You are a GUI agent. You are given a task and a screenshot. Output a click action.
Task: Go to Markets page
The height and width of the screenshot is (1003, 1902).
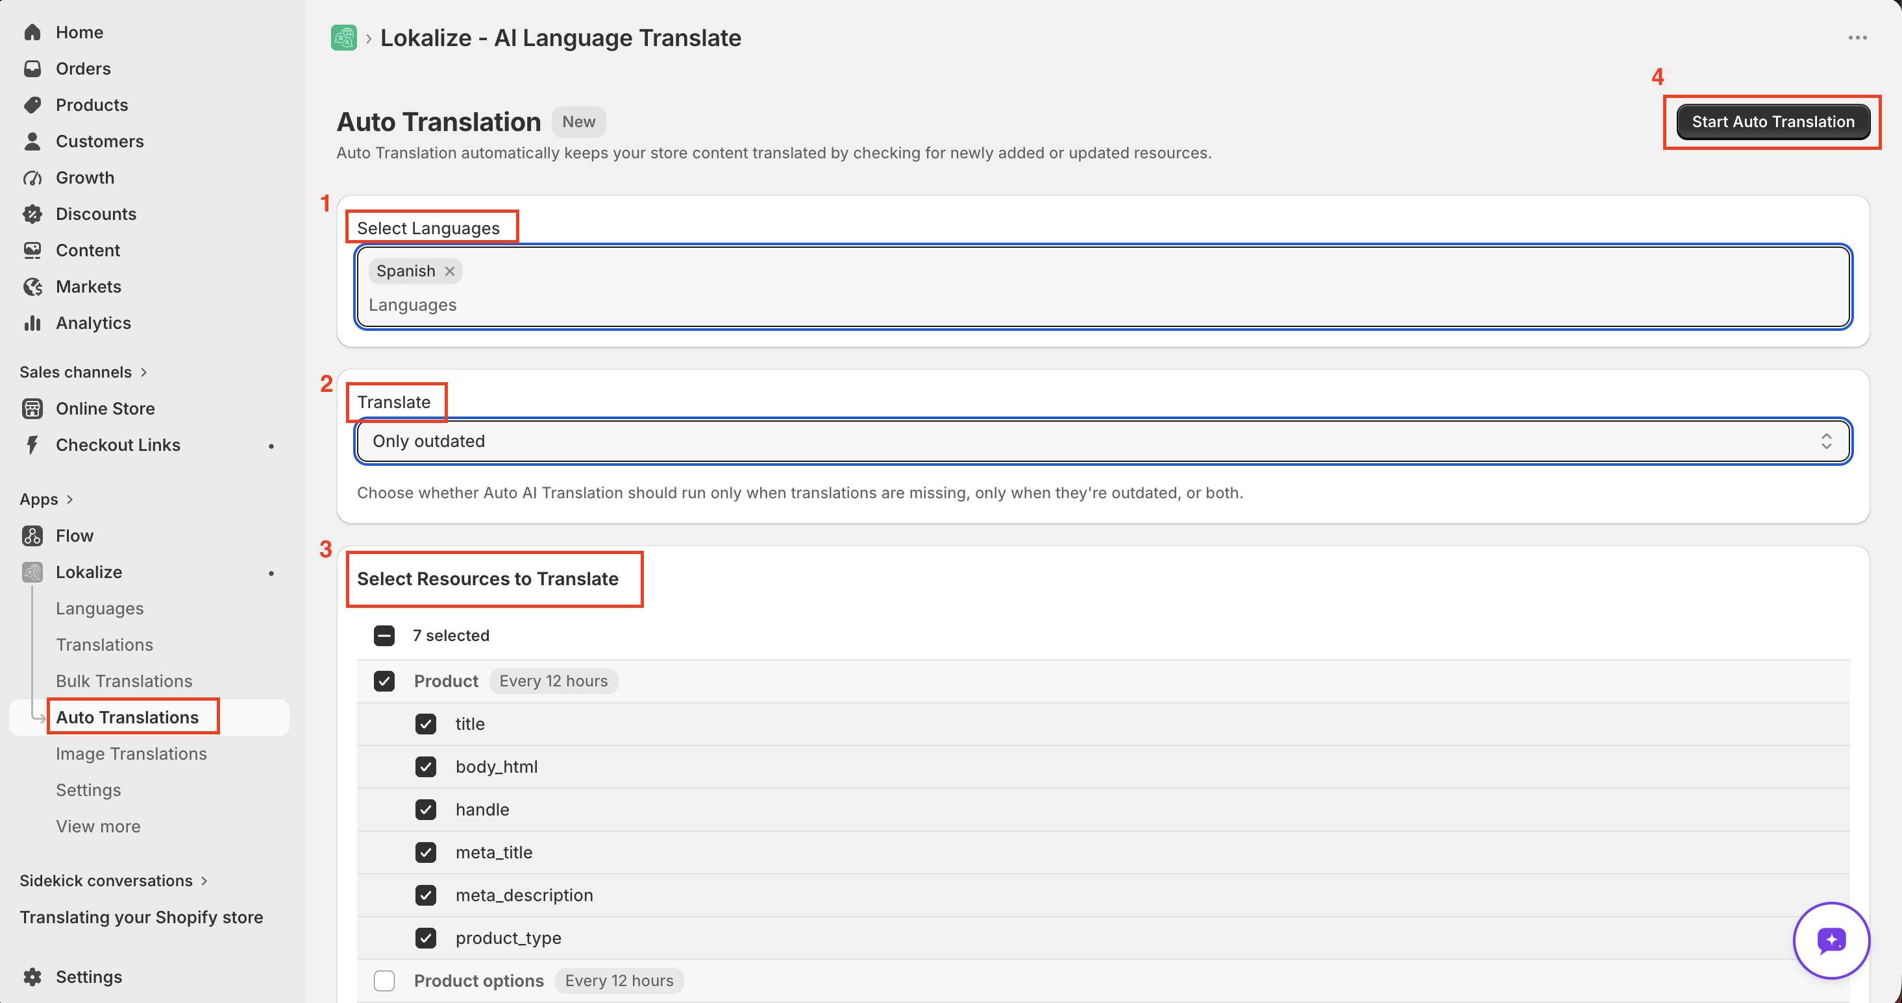(x=88, y=286)
